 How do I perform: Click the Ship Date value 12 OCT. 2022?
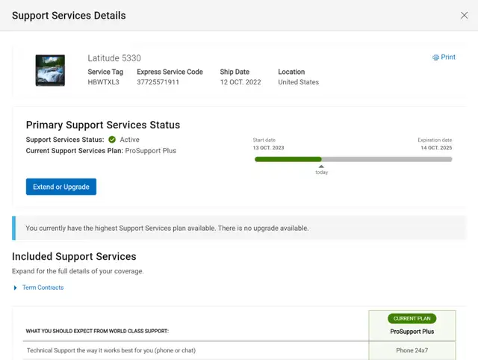(x=240, y=82)
